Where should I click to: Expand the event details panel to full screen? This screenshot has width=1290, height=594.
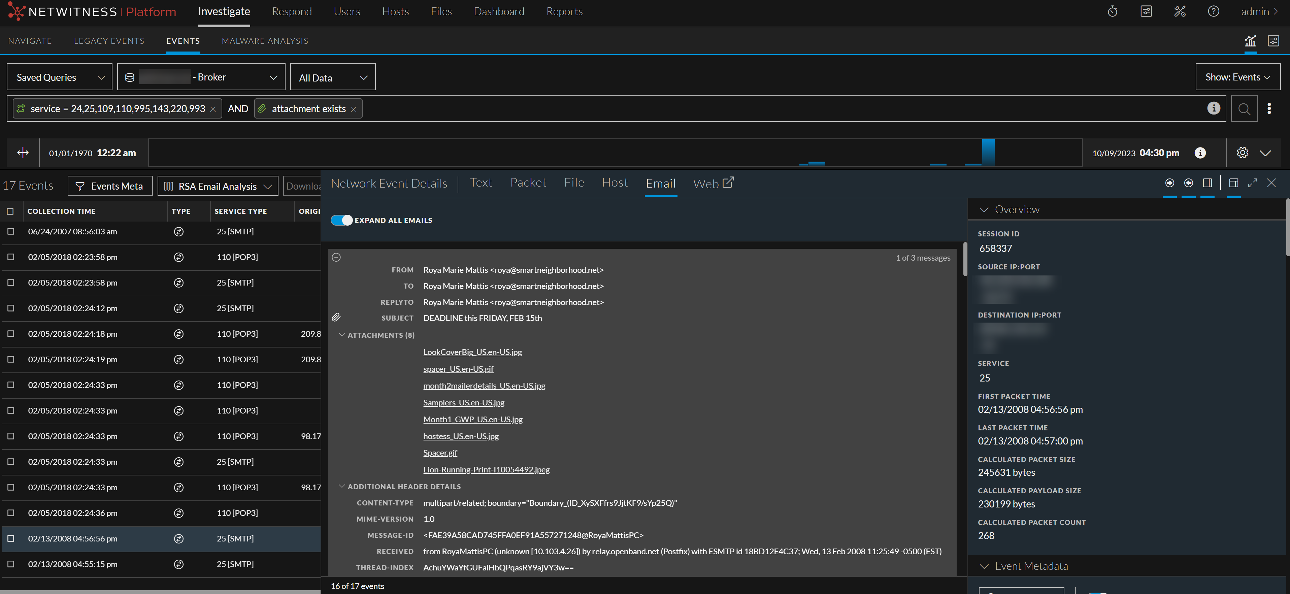[x=1253, y=183]
